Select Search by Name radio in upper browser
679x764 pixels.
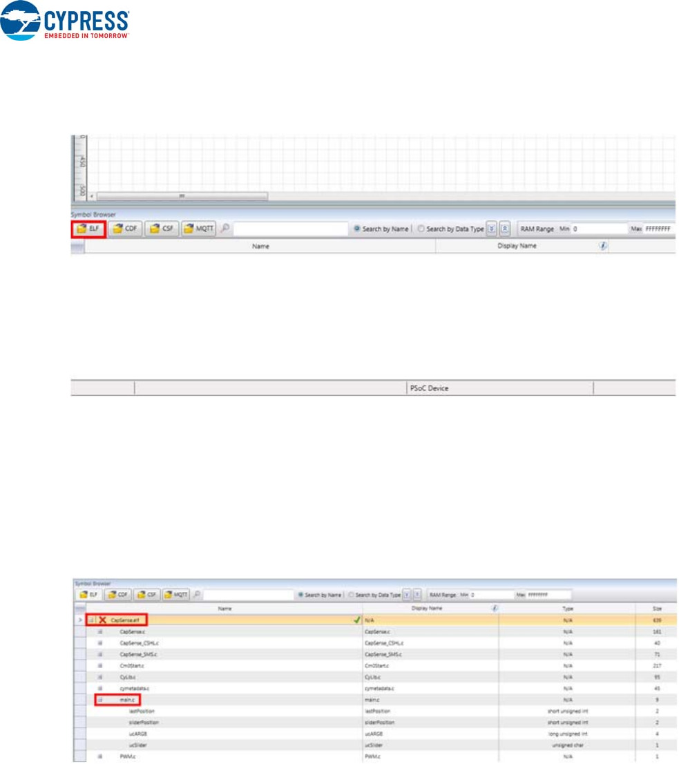pos(358,229)
